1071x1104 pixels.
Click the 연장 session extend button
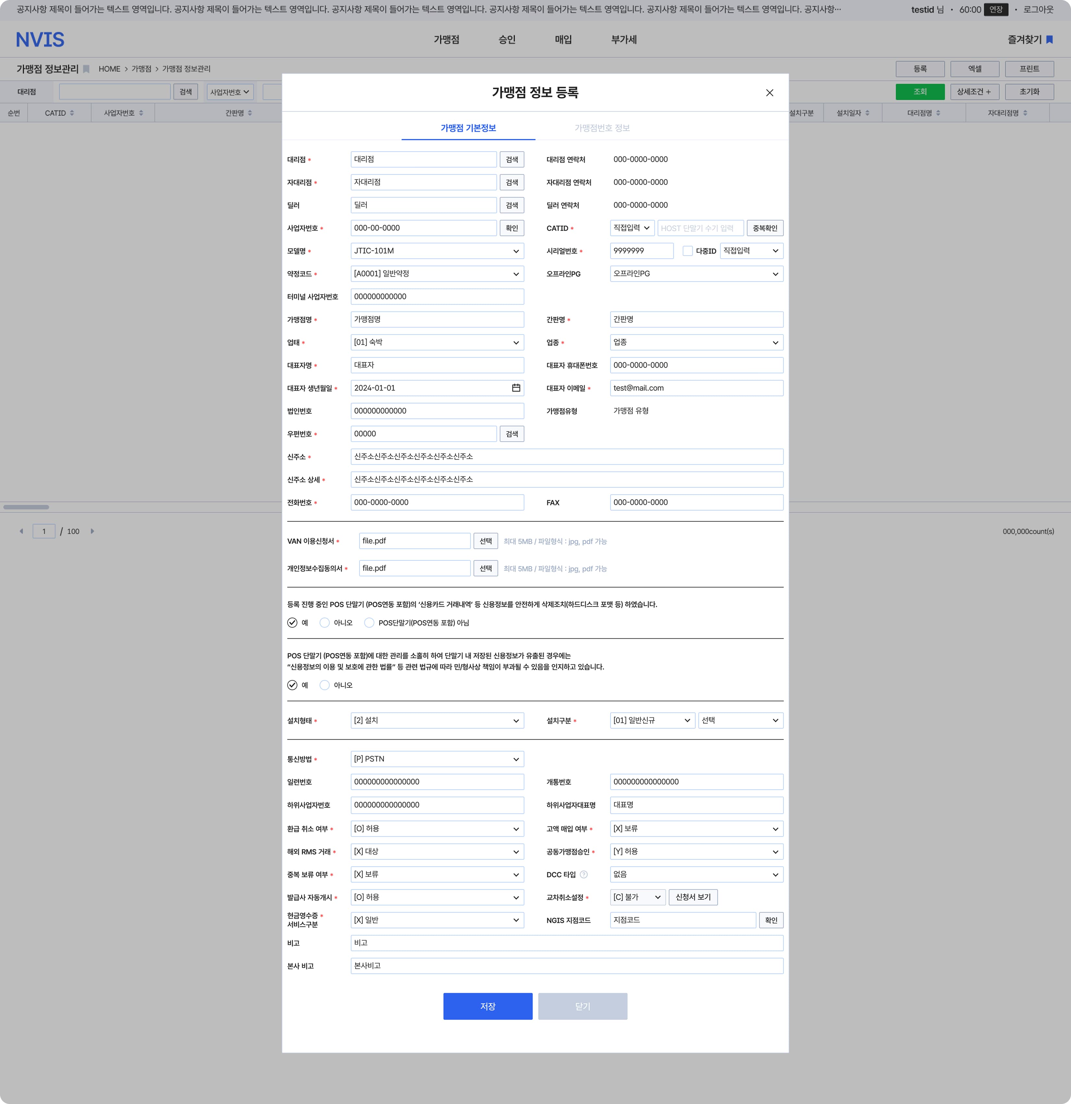coord(995,10)
